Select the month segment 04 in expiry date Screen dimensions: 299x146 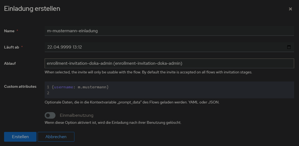55,47
